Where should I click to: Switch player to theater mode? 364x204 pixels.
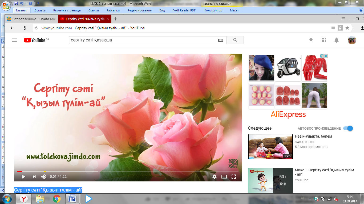(224, 177)
